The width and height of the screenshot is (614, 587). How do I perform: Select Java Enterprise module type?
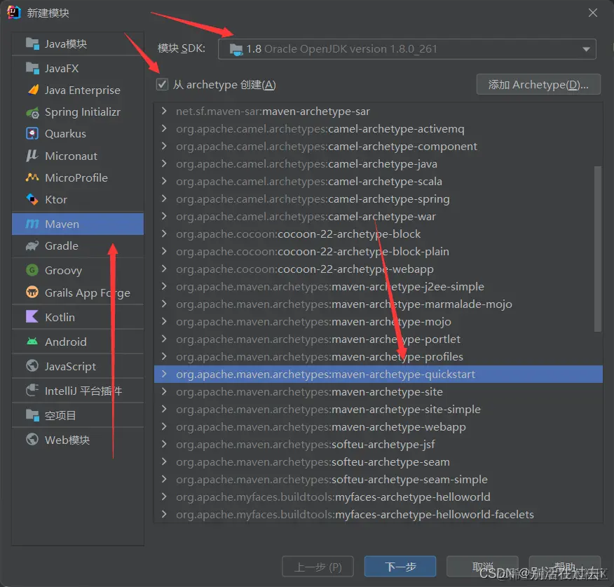[x=78, y=90]
